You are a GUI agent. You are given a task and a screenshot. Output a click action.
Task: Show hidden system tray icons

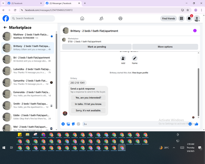pyautogui.click(x=174, y=148)
